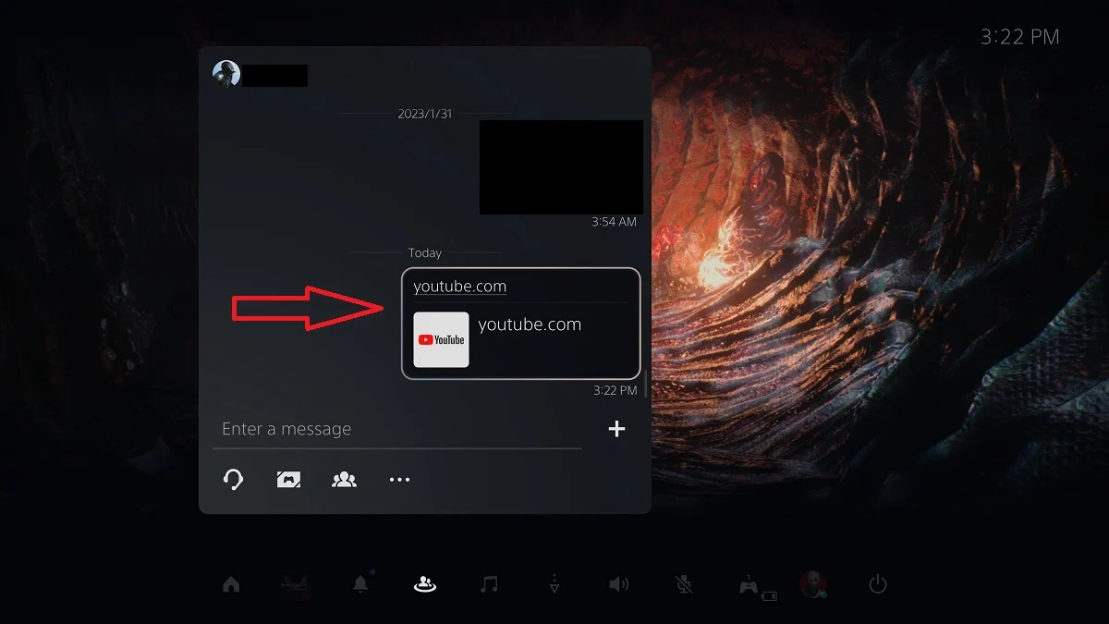Open the profile avatar in control center

coord(812,584)
